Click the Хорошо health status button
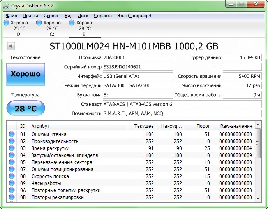Viewport: 268px width, 209px height. 26,75
